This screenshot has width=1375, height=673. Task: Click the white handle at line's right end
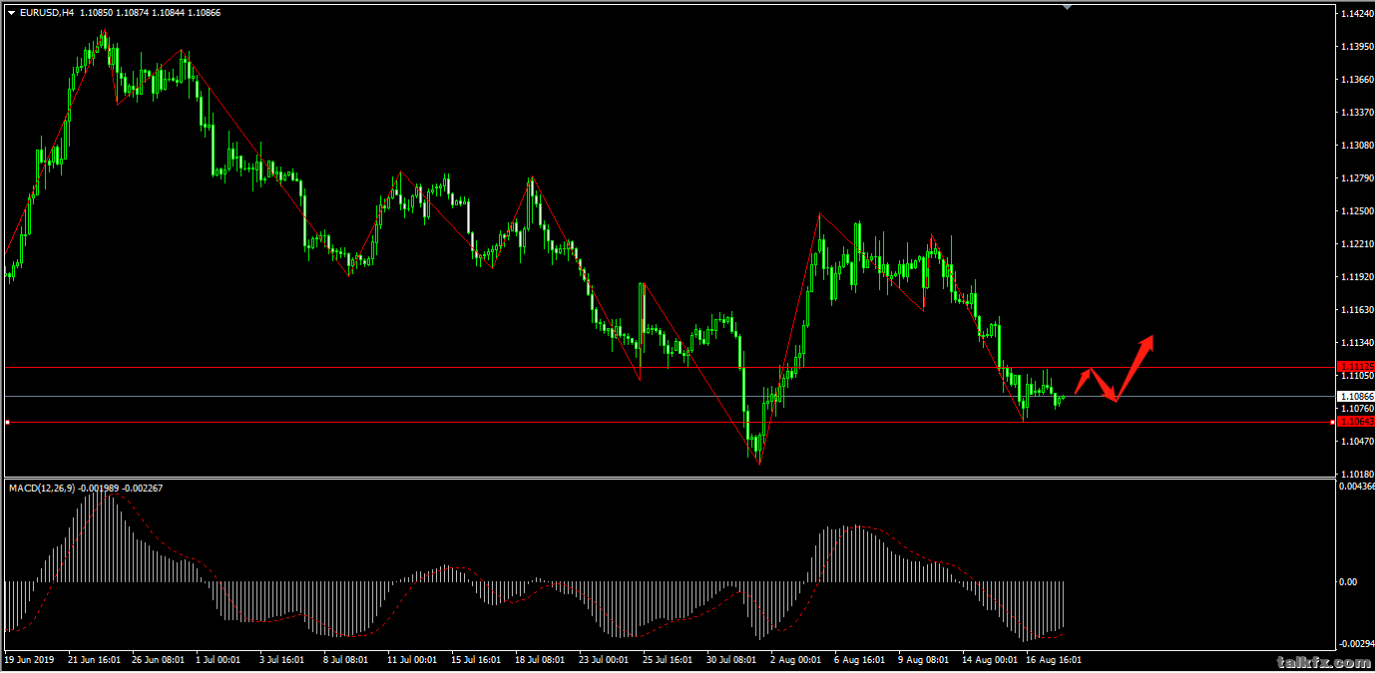(x=1332, y=422)
